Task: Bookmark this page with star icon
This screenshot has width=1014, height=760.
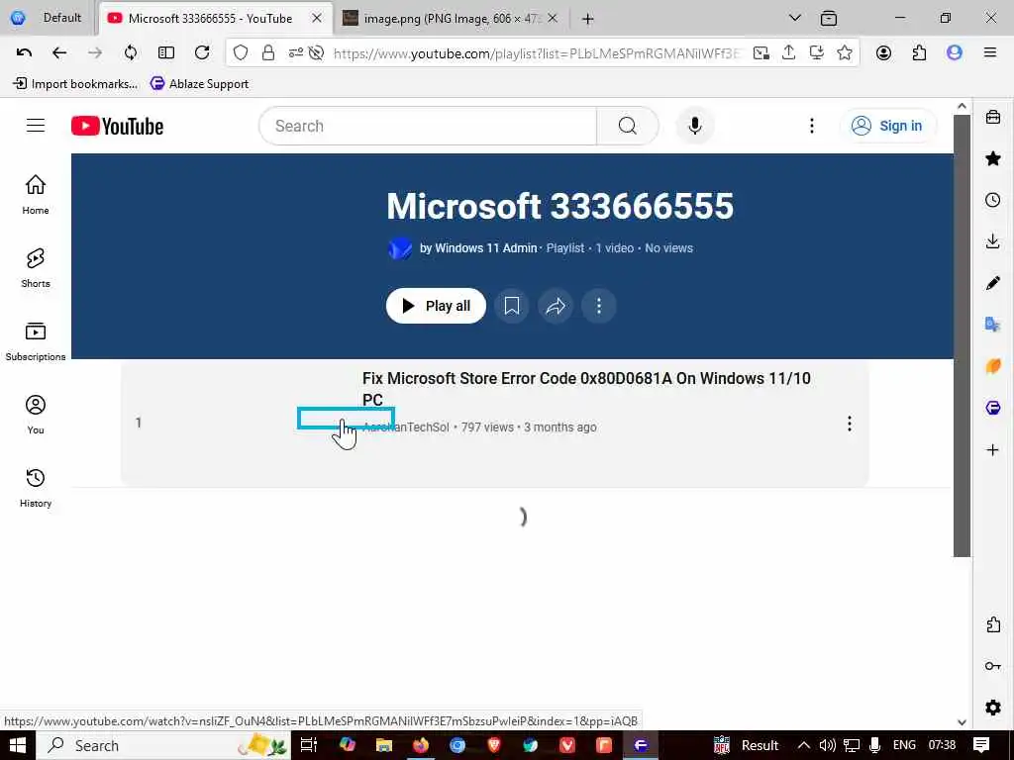Action: coord(844,53)
